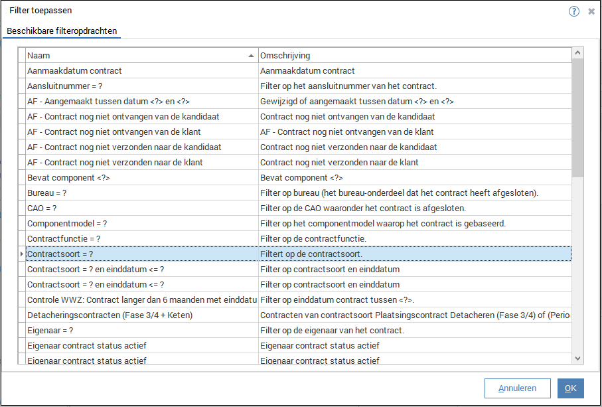602x407 pixels.
Task: Click the OK button
Action: 570,388
